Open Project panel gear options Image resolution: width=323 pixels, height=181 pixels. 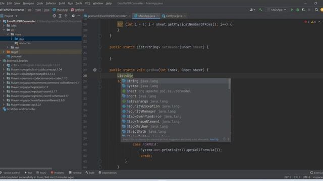(73, 16)
